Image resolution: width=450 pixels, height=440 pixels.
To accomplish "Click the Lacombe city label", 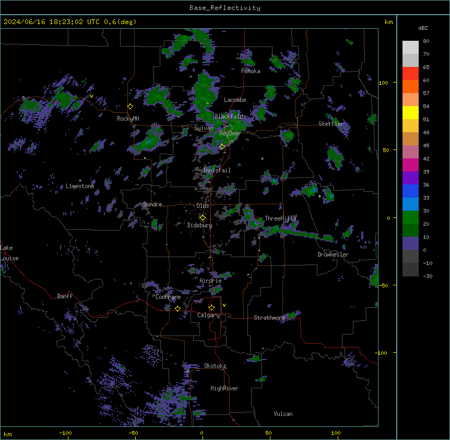I will (x=235, y=100).
